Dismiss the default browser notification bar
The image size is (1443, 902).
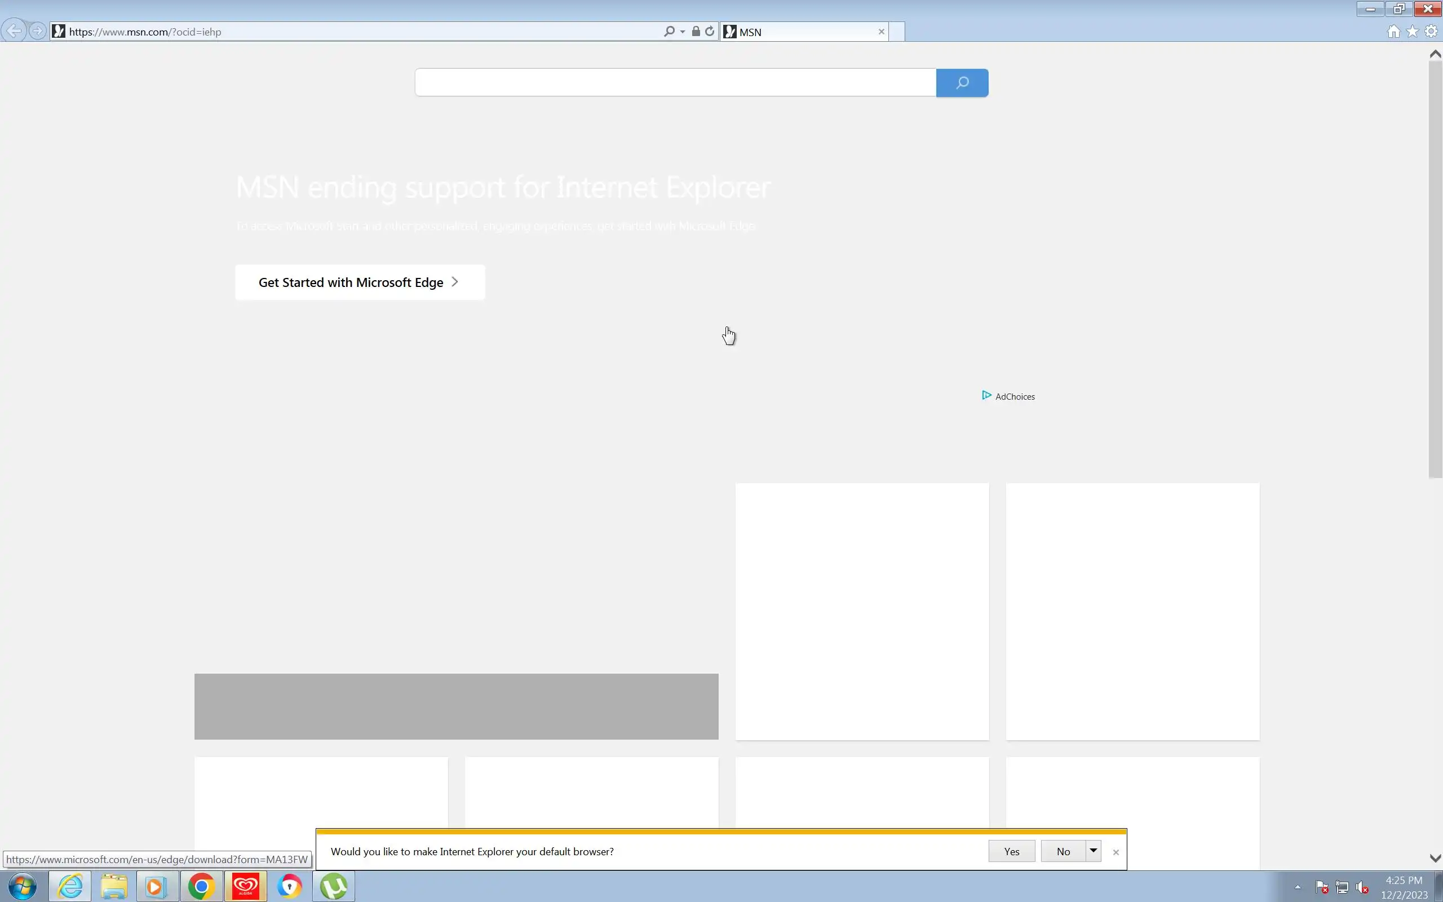tap(1116, 852)
